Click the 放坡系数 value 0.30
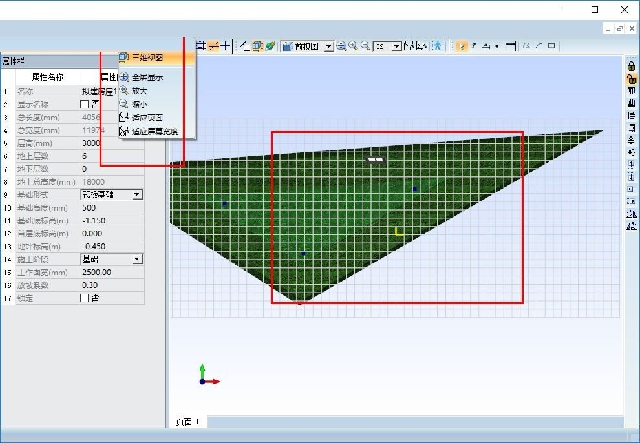Image resolution: width=640 pixels, height=443 pixels. 112,285
